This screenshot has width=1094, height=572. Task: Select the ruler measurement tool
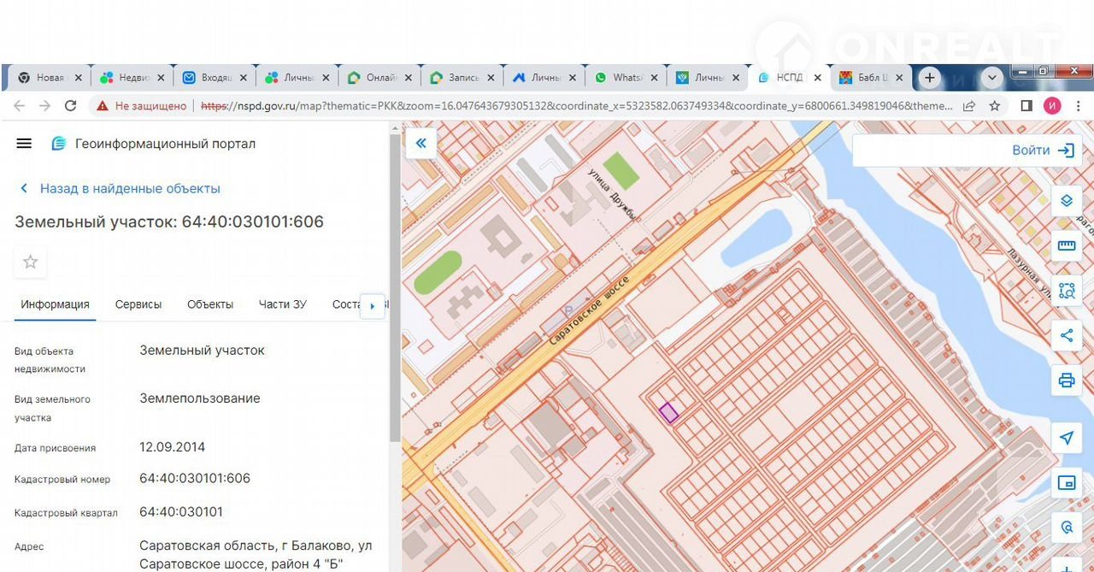coord(1066,245)
